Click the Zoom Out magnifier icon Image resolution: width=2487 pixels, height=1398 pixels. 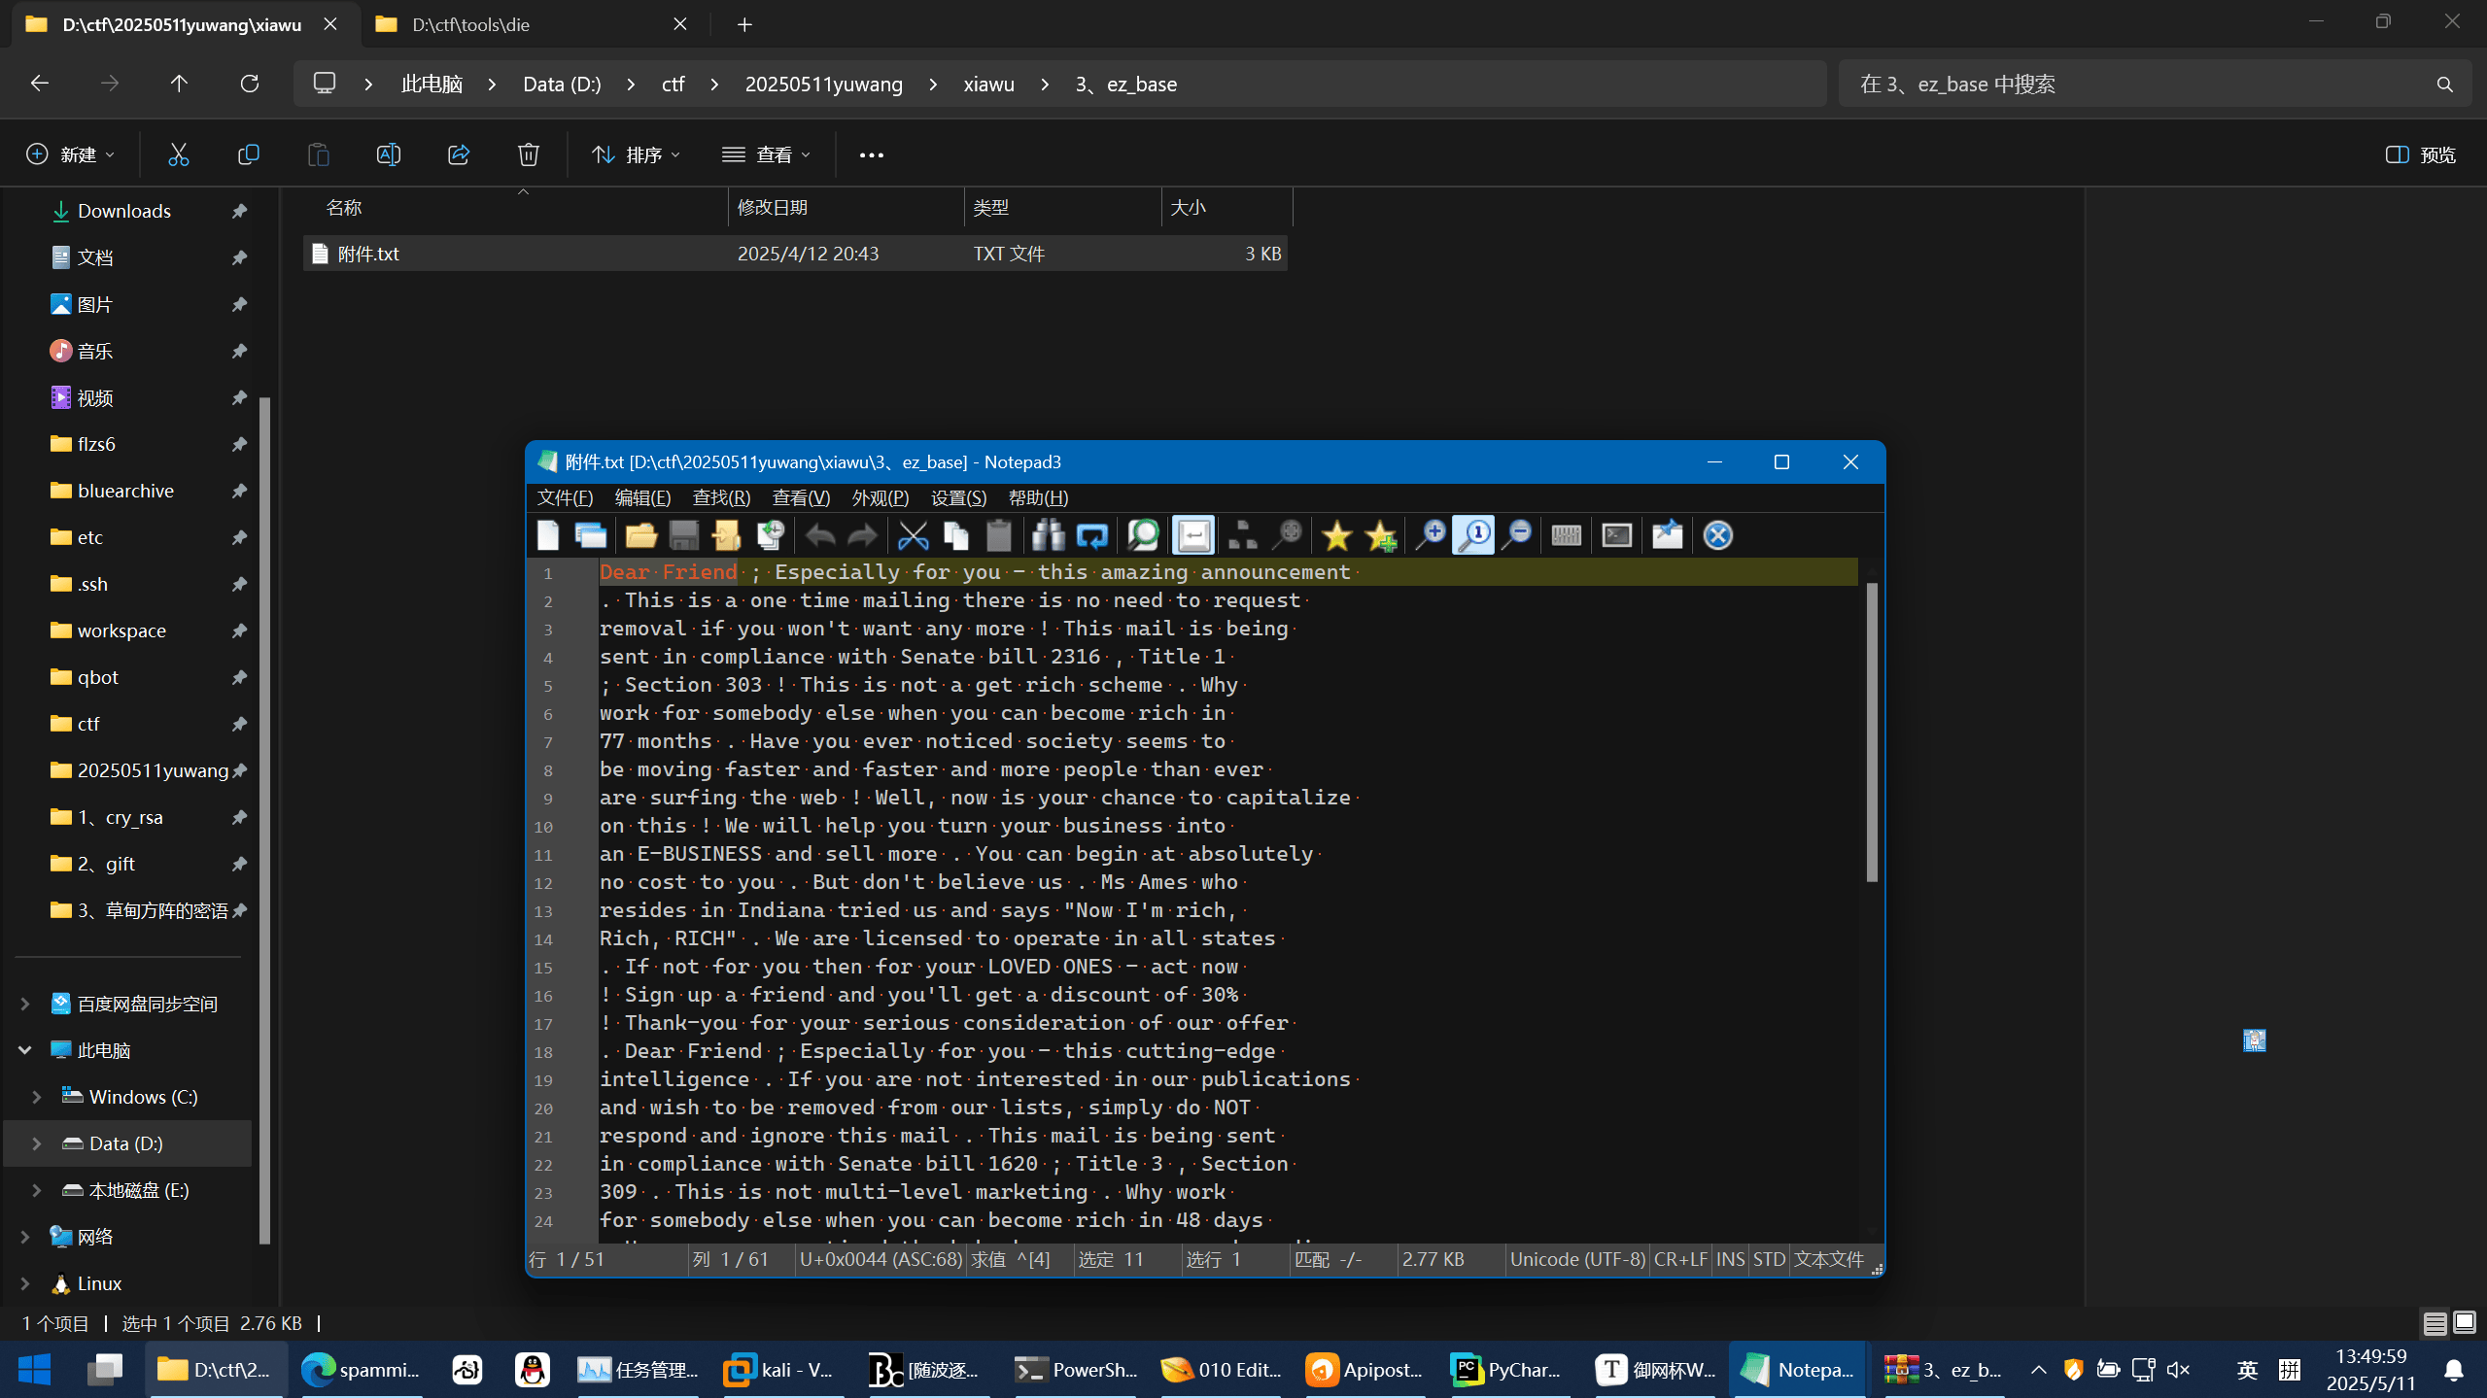(1516, 535)
